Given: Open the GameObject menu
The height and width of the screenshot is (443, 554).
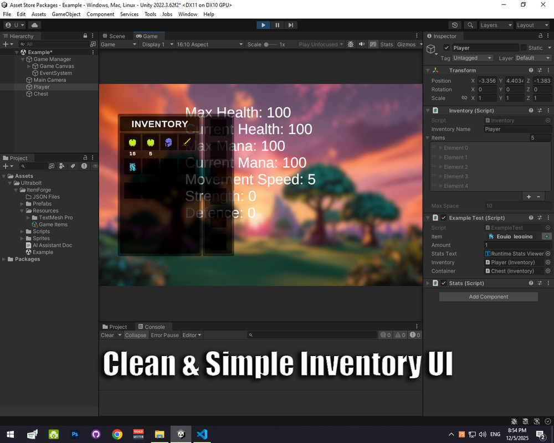Looking at the screenshot, I should 66,14.
